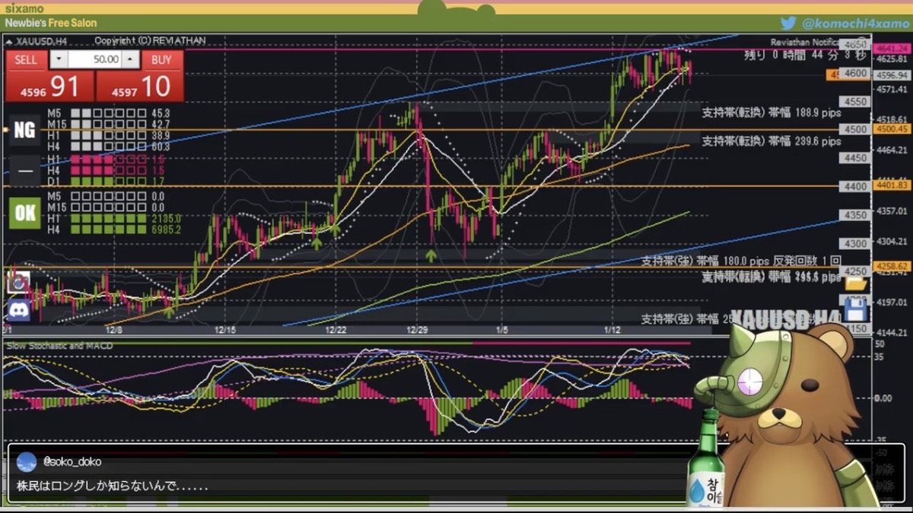Click the green up arrow near 12/22
The image size is (913, 513).
[x=317, y=242]
